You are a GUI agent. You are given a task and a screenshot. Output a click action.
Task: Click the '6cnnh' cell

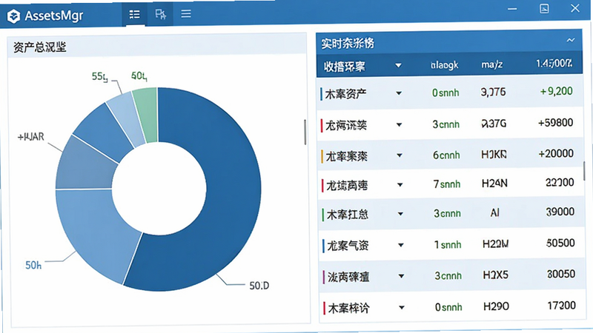tap(446, 155)
